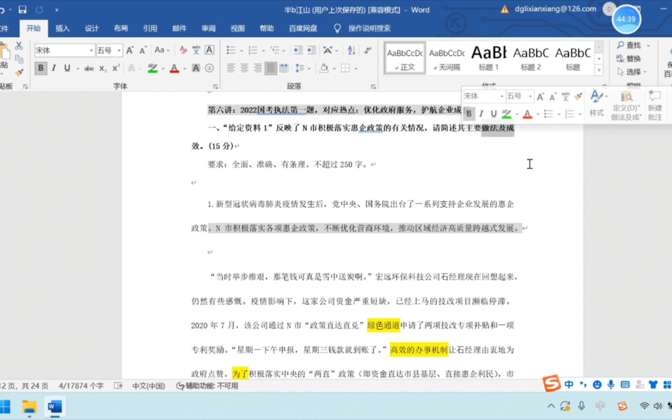This screenshot has width=672, height=420.
Task: Toggle Underline in the floating mini toolbar
Action: coord(493,114)
